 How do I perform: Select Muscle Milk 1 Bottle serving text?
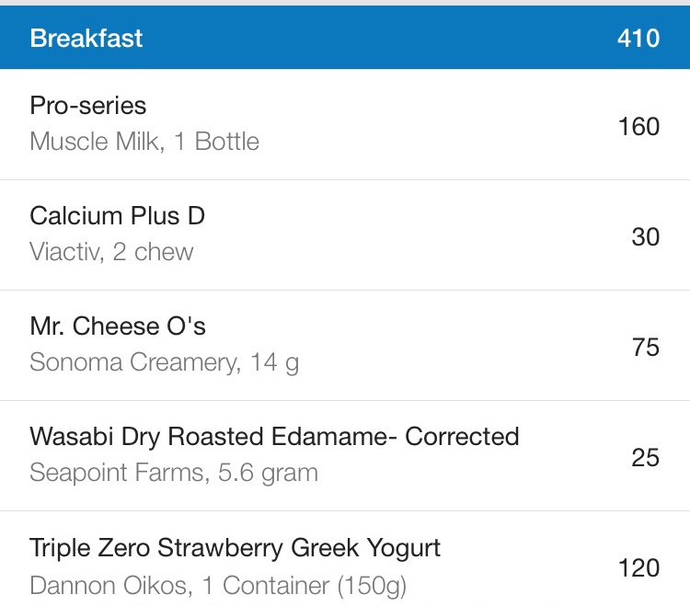pyautogui.click(x=144, y=142)
